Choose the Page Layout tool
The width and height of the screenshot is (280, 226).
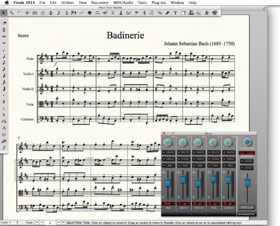tap(183, 13)
